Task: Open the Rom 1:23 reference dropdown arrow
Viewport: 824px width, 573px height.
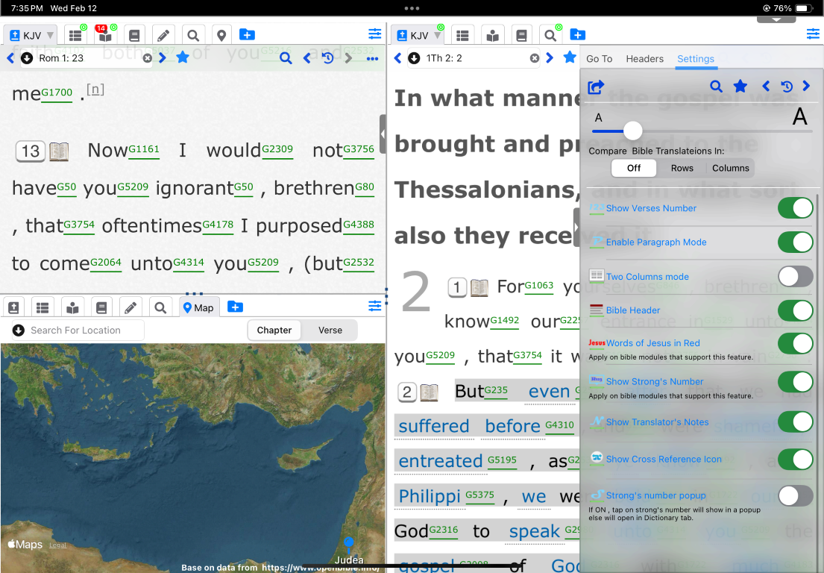Action: click(27, 58)
